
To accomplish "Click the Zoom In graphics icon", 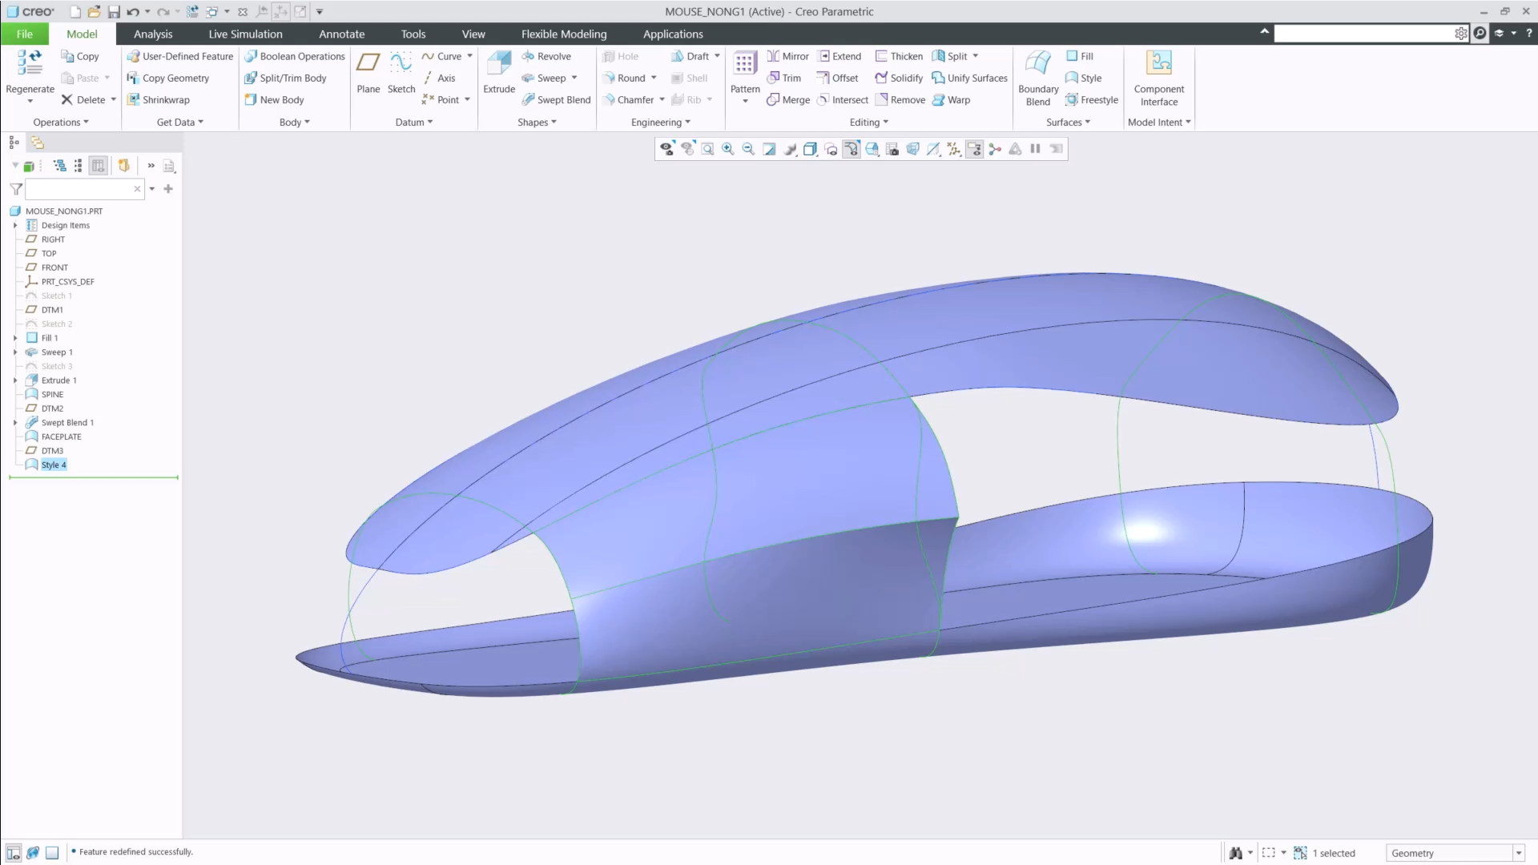I will (x=728, y=149).
